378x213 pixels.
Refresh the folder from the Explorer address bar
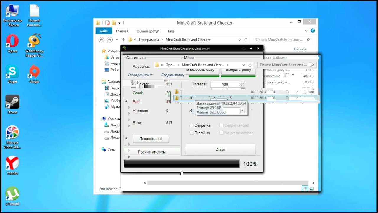click(246, 40)
